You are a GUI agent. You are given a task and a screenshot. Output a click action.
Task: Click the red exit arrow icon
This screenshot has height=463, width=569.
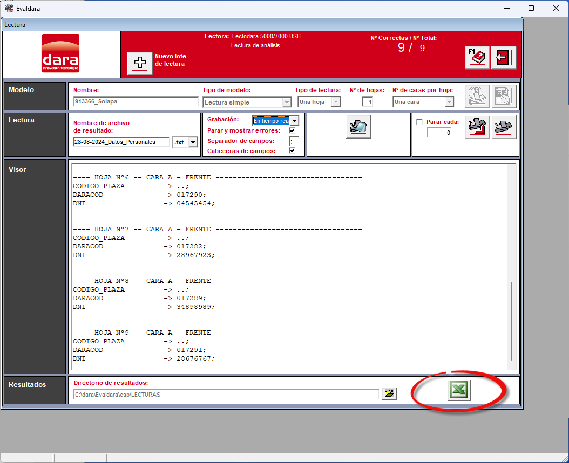(x=503, y=57)
